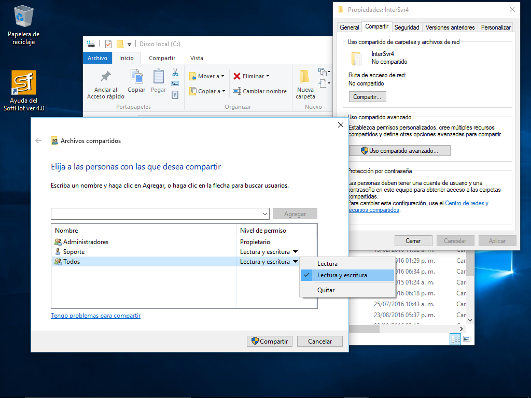Viewport: 531px width, 398px height.
Task: Click the scissors cut icon
Action: click(x=175, y=72)
